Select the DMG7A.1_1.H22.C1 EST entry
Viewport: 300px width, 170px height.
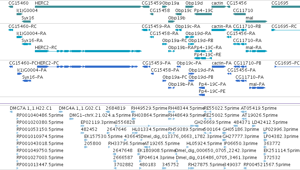(x=31, y=108)
